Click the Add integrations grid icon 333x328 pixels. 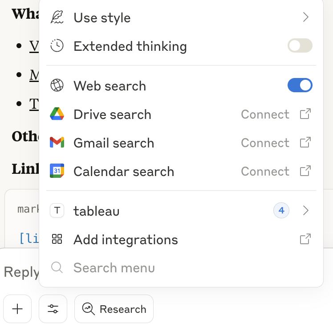57,239
